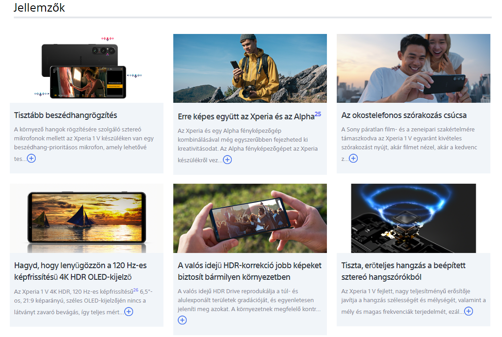This screenshot has height=337, width=502.
Task: Click the Tiszta, erőteljes hangzás heading
Action: tap(403, 271)
